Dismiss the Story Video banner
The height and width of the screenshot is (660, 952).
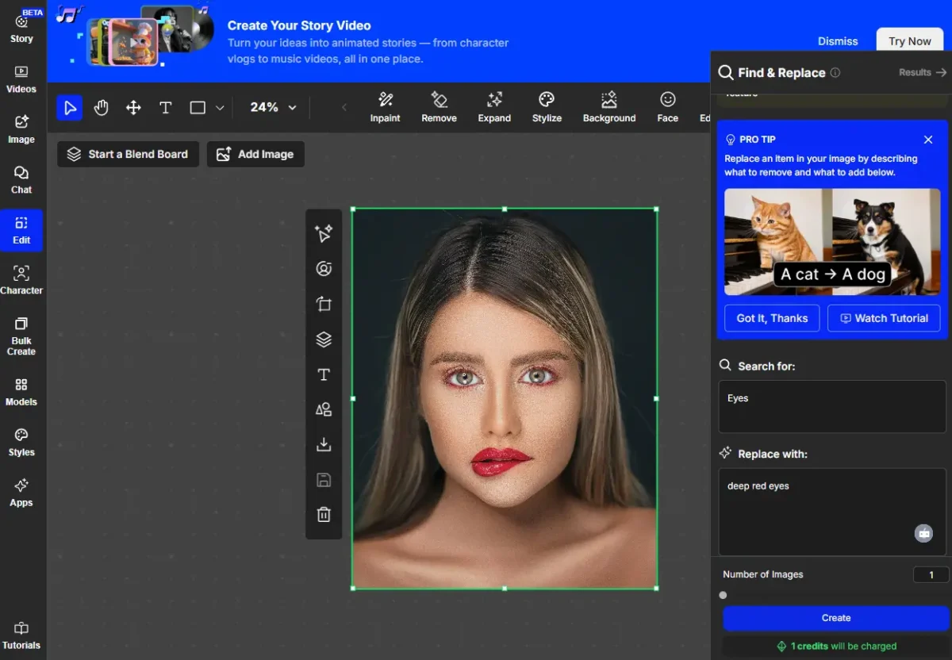click(838, 41)
